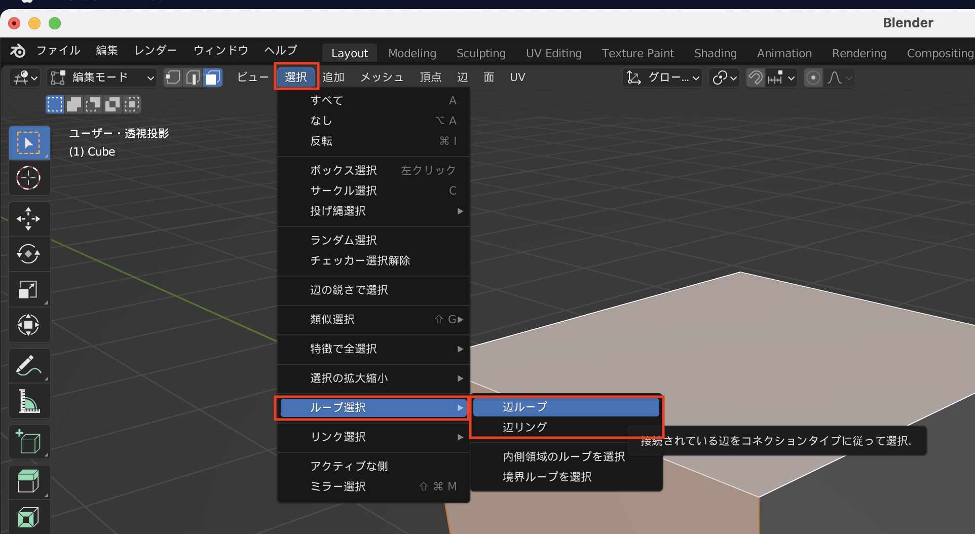
Task: Select the Measure tool
Action: [x=28, y=401]
